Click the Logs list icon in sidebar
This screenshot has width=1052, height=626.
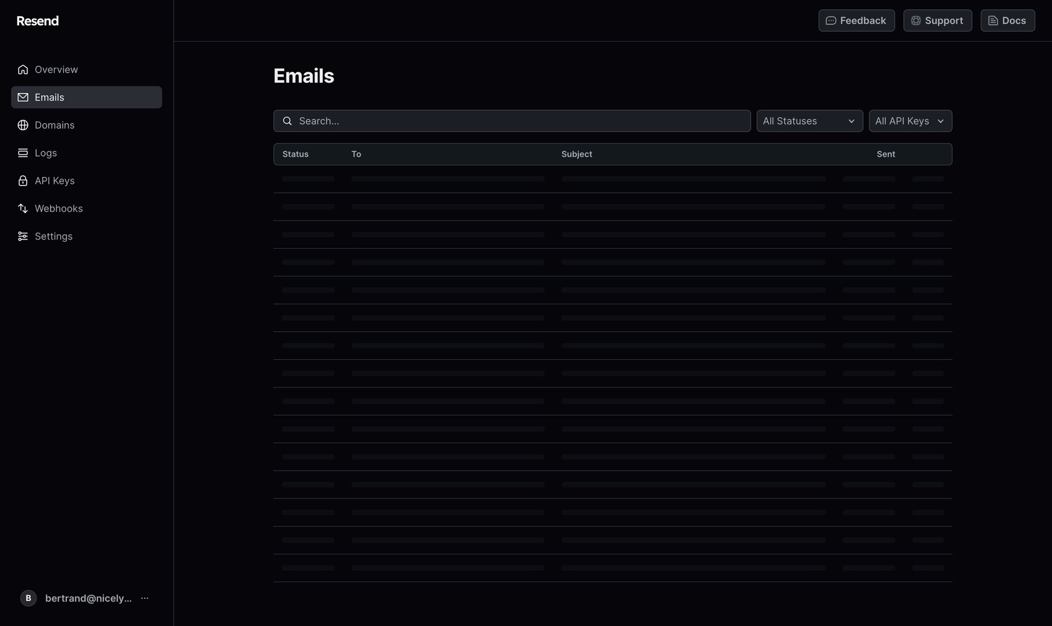[x=22, y=153]
